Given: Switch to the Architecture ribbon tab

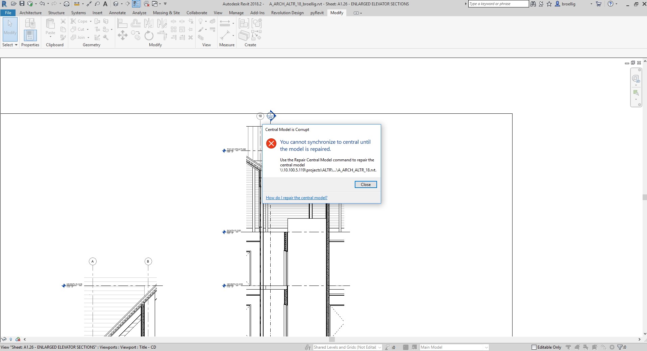Looking at the screenshot, I should (30, 13).
